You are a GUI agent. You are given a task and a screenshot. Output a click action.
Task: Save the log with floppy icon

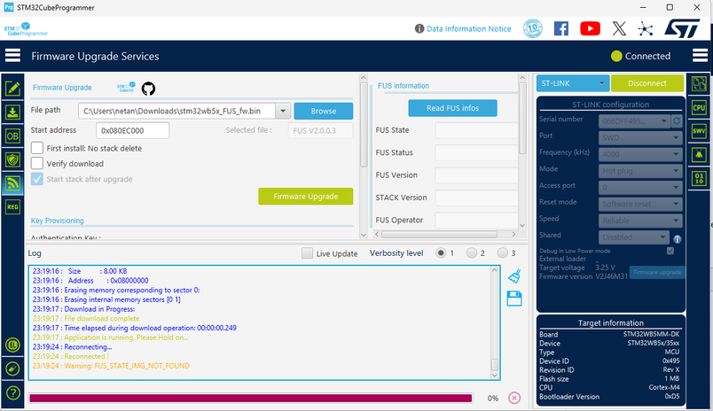click(514, 299)
